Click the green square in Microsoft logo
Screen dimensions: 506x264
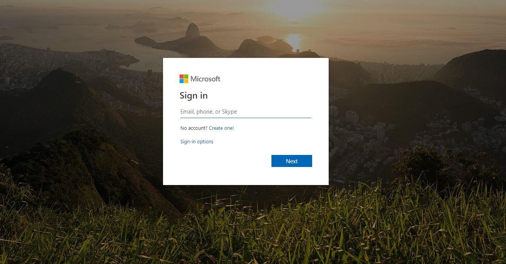(x=186, y=76)
